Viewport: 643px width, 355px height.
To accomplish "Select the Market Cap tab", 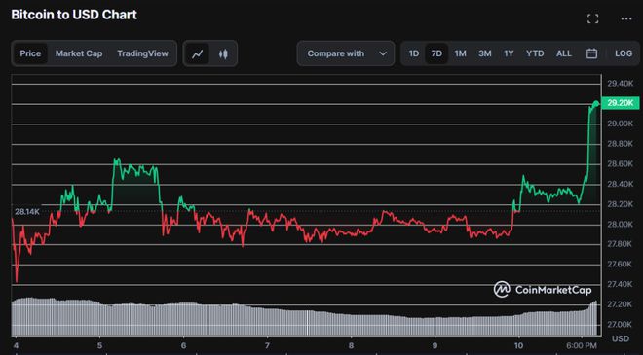I will [x=79, y=53].
